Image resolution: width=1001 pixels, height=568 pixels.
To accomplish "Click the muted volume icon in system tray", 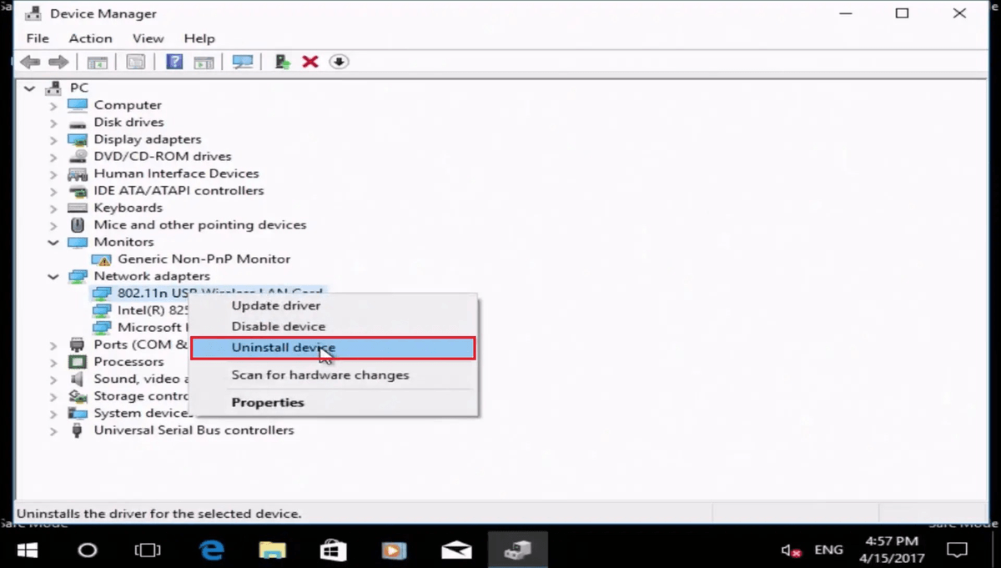I will 790,550.
